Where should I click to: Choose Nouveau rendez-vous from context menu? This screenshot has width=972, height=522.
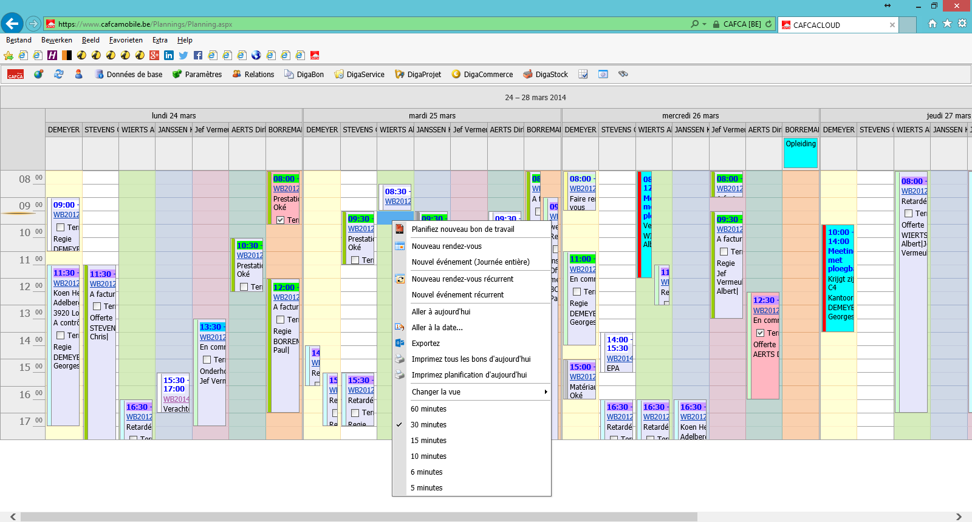point(471,246)
